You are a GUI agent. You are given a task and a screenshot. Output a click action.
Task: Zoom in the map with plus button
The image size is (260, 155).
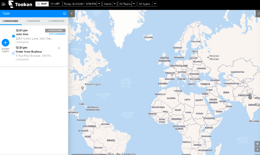coord(257,144)
